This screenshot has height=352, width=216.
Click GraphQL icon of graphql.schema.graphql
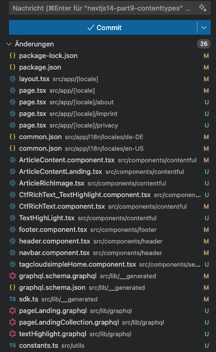13,276
